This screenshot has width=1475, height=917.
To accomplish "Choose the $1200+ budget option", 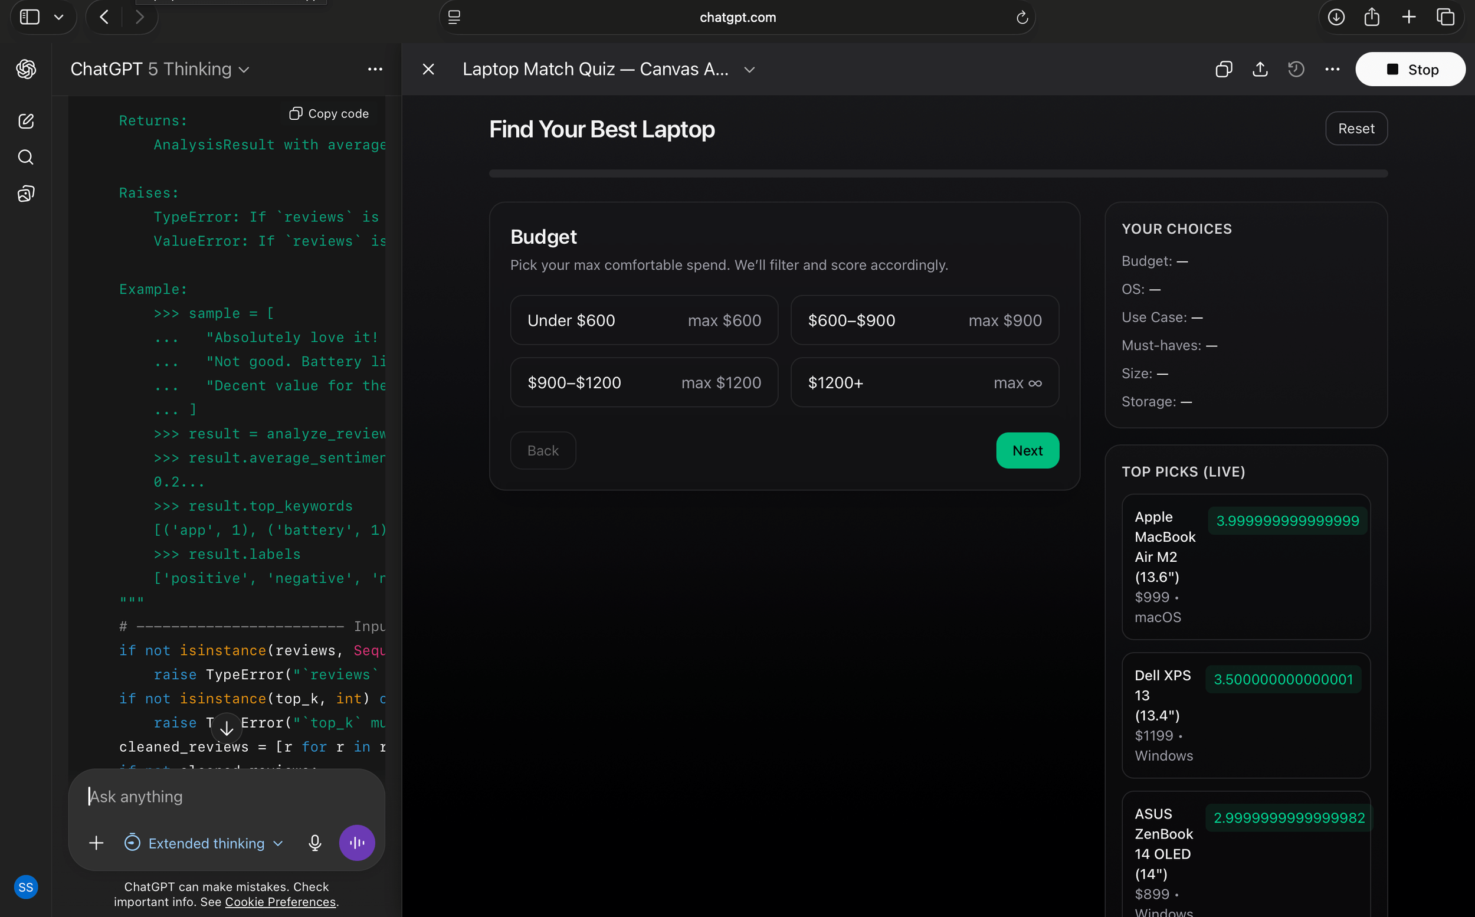I will [x=924, y=383].
